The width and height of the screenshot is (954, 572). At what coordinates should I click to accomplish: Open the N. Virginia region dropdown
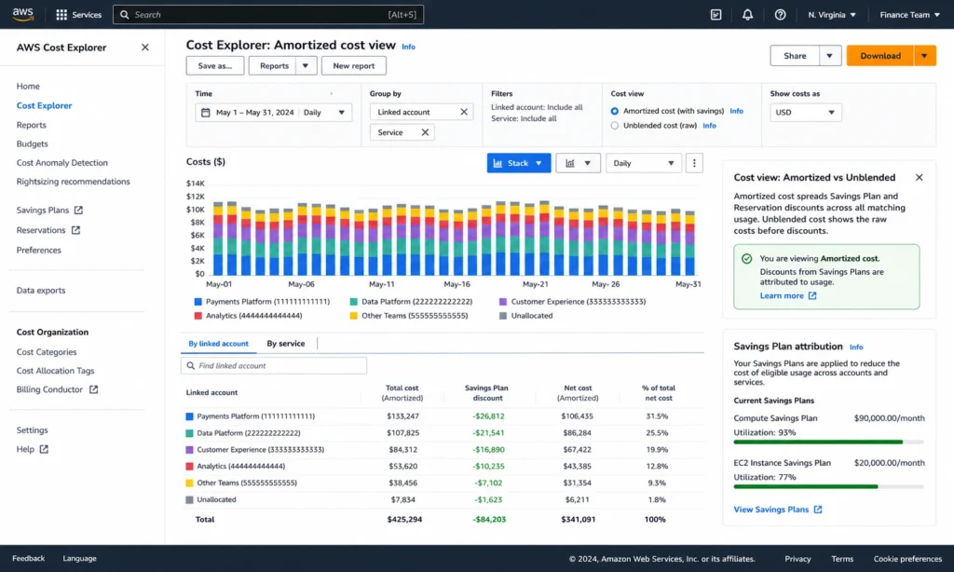pyautogui.click(x=832, y=15)
